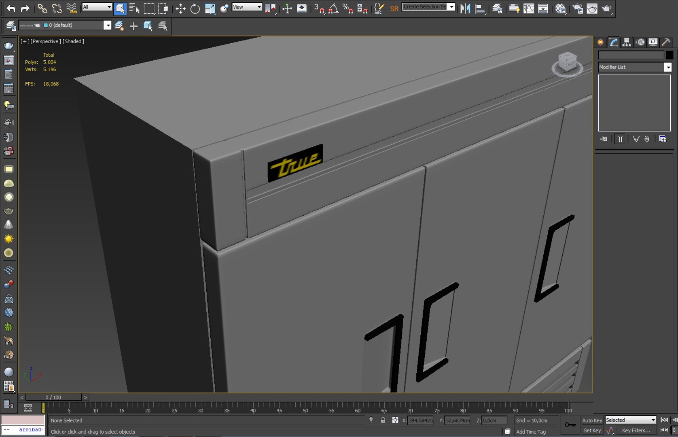Toggle Spinner Snap

coord(362,8)
